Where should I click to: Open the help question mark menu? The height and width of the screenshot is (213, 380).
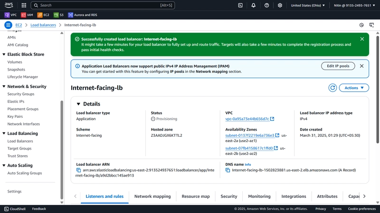coord(266,5)
